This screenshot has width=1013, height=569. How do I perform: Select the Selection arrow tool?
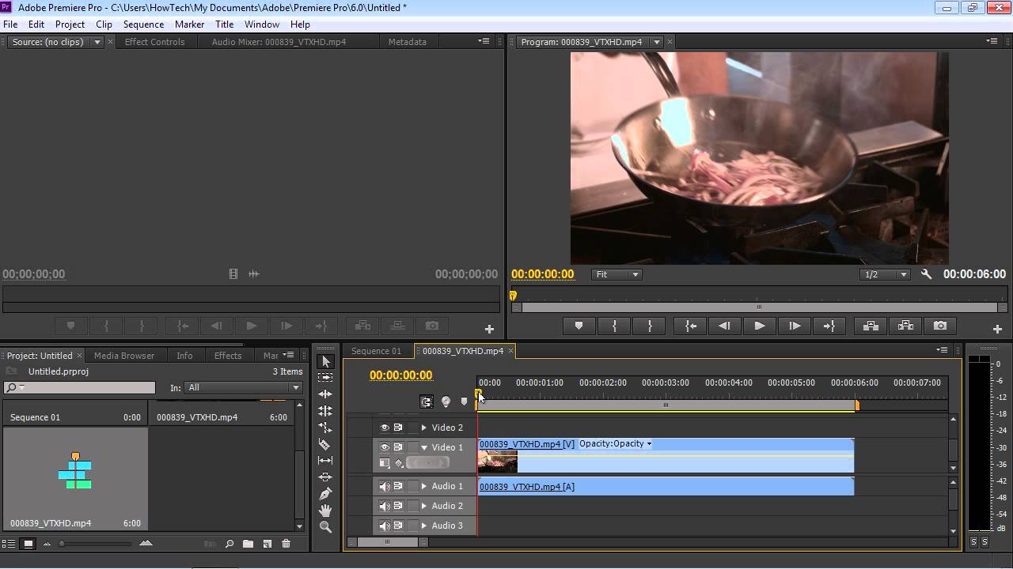(325, 361)
